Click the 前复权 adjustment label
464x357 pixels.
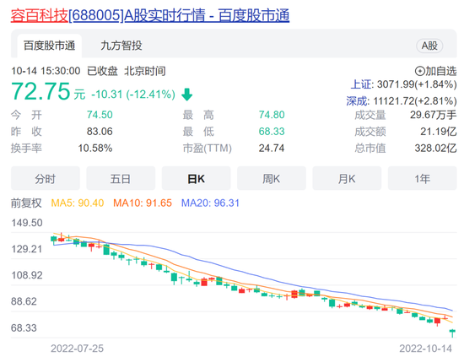pos(26,203)
